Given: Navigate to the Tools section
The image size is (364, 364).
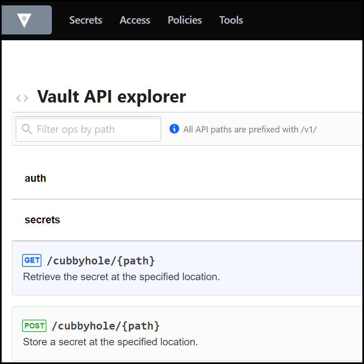Looking at the screenshot, I should click(231, 20).
